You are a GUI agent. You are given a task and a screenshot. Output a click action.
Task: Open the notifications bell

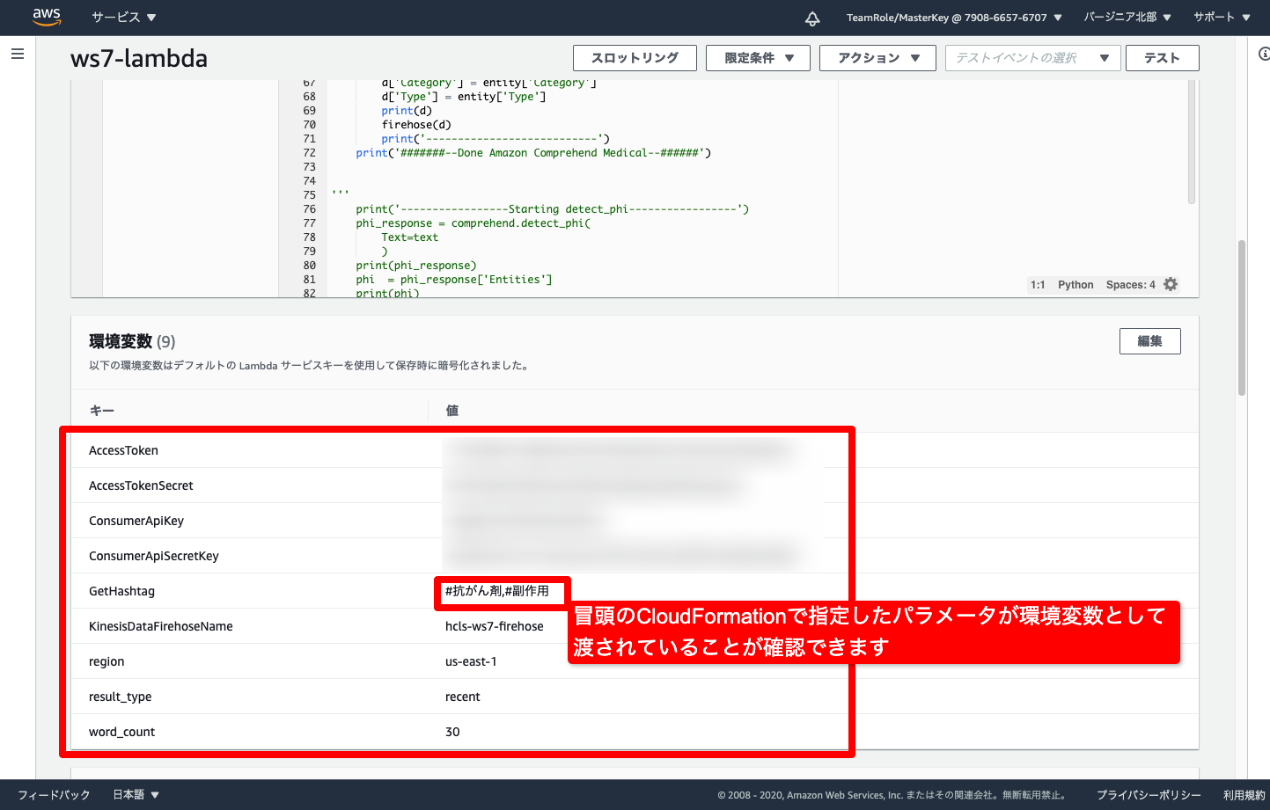(x=812, y=18)
